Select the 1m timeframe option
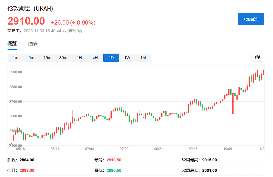The height and width of the screenshot is (177, 273). (15, 58)
